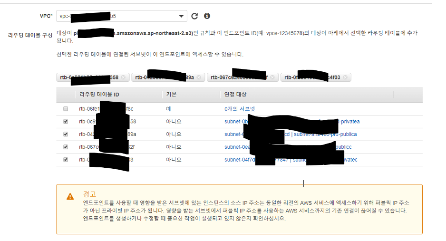Screen dimensions: 446x241
Task: Open the subnet link ending in privatea
Action: click(x=292, y=122)
